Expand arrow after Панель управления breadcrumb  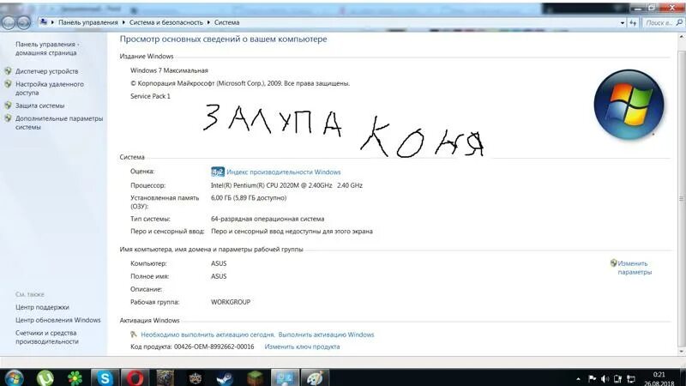(x=123, y=22)
